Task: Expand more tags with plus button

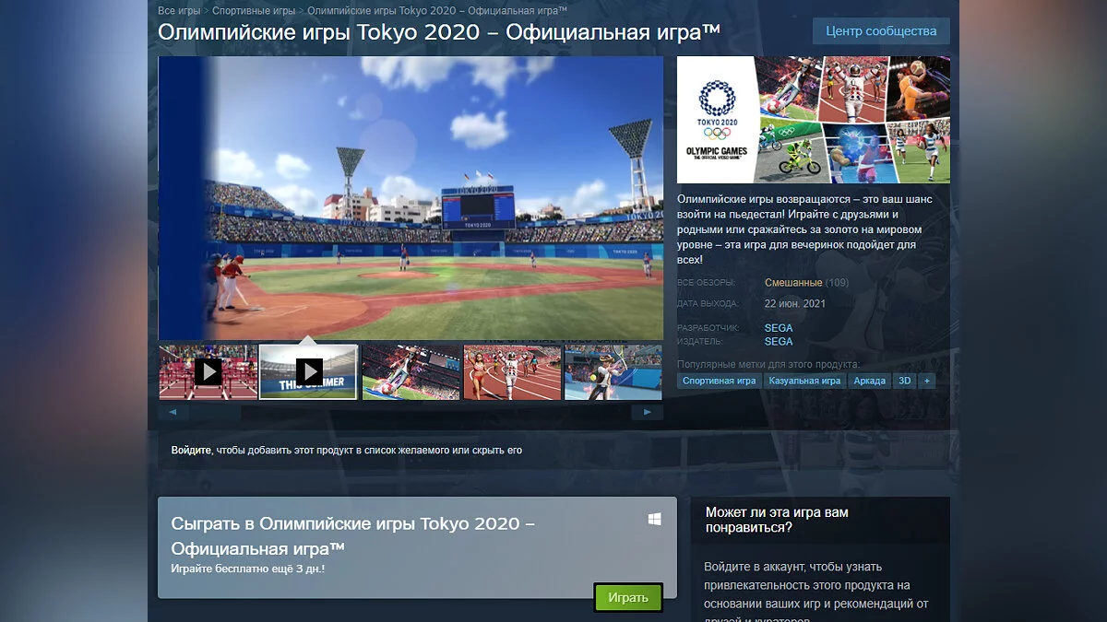Action: 927,381
